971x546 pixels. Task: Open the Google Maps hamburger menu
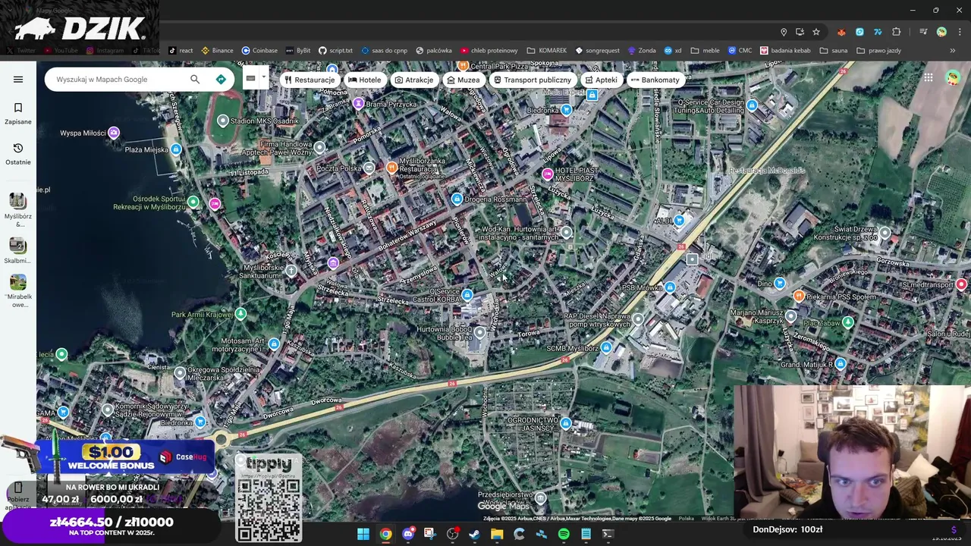click(x=18, y=79)
